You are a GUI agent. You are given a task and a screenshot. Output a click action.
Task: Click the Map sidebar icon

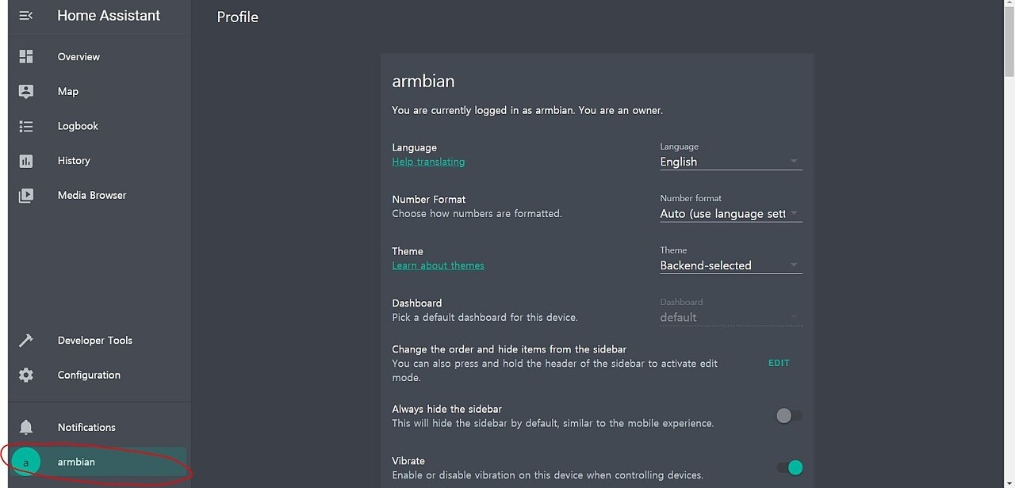click(x=26, y=91)
